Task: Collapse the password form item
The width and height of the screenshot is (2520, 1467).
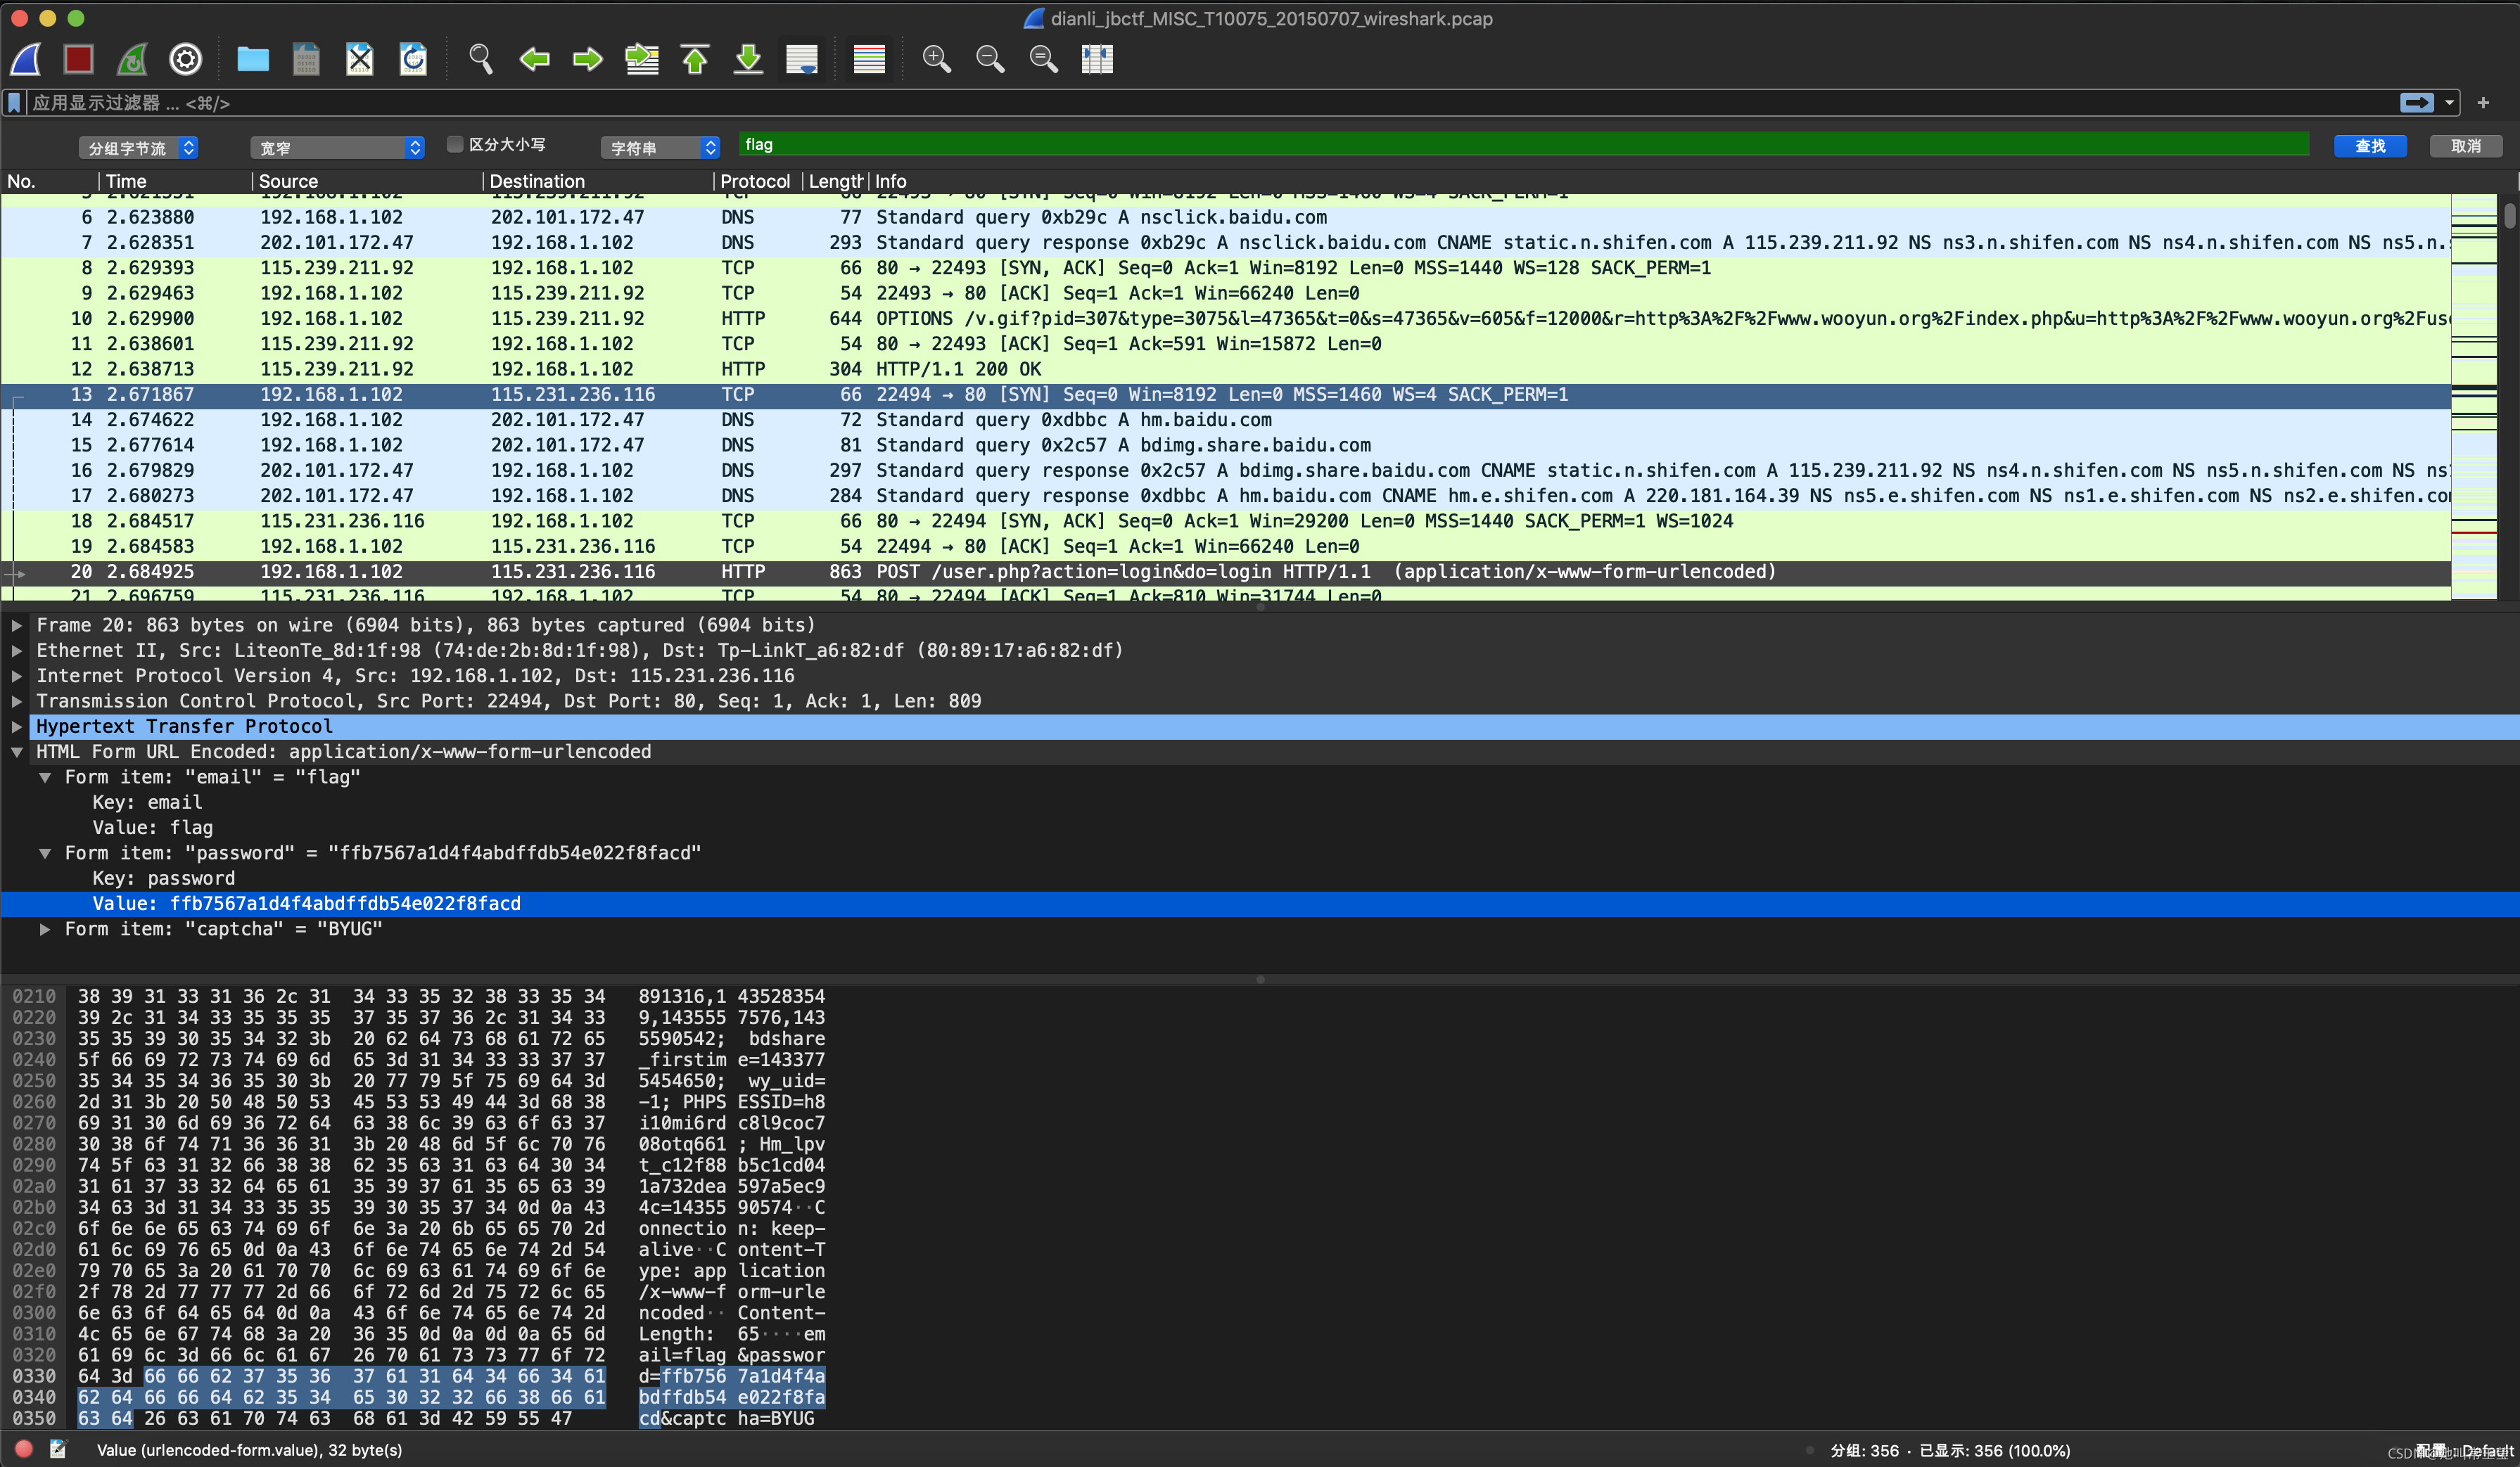Action: click(x=45, y=854)
